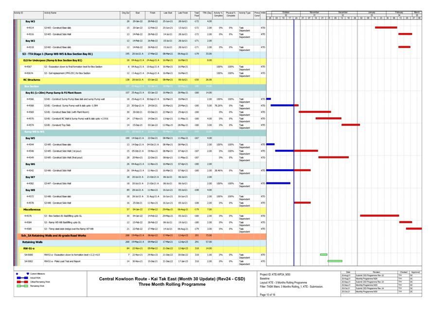This screenshot has width=447, height=316.
Task: Click the blue Actual Work legend bar
Action: click(x=22, y=278)
